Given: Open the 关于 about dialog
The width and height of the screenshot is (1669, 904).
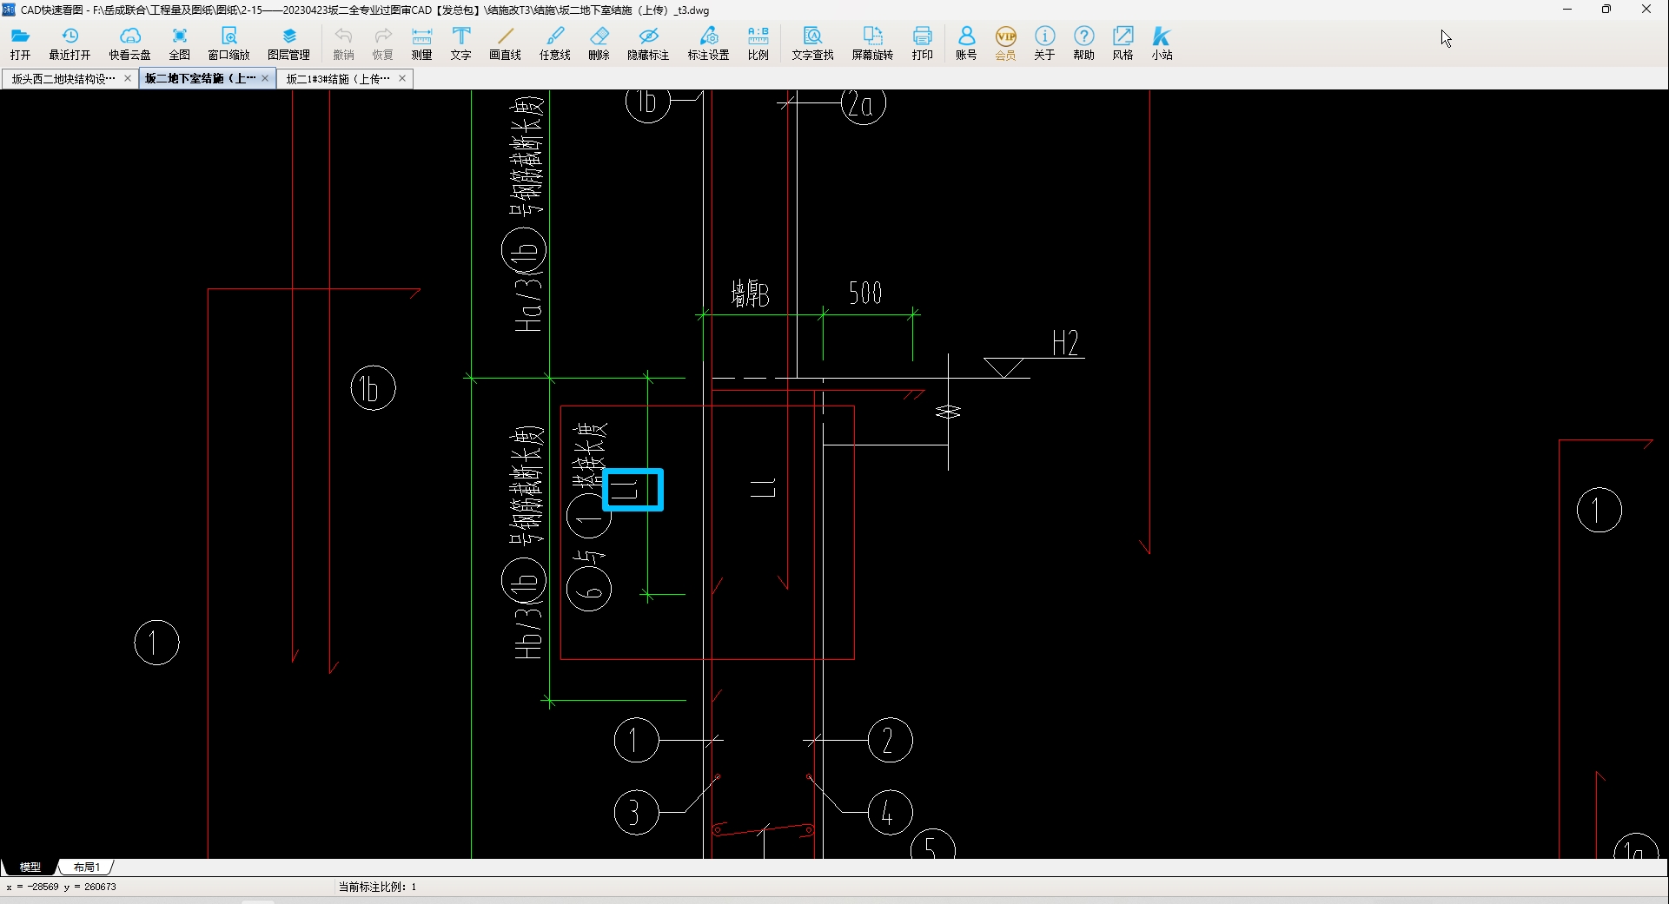Looking at the screenshot, I should tap(1044, 43).
